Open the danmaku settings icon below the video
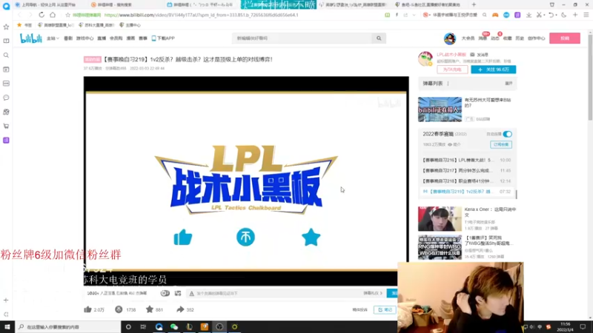Viewport: 593px width, 333px height. click(x=178, y=293)
